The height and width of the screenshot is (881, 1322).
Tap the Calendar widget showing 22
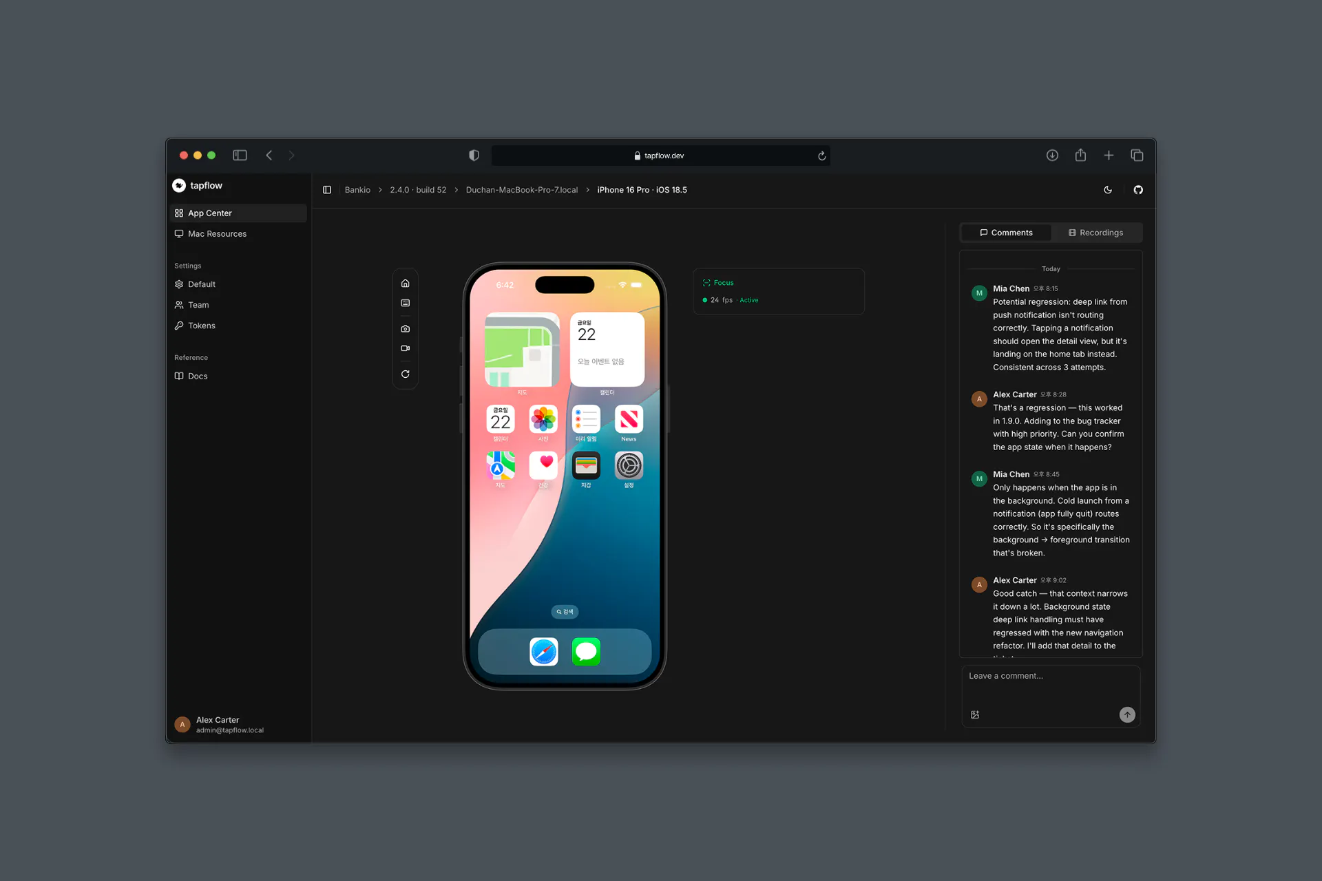coord(607,350)
